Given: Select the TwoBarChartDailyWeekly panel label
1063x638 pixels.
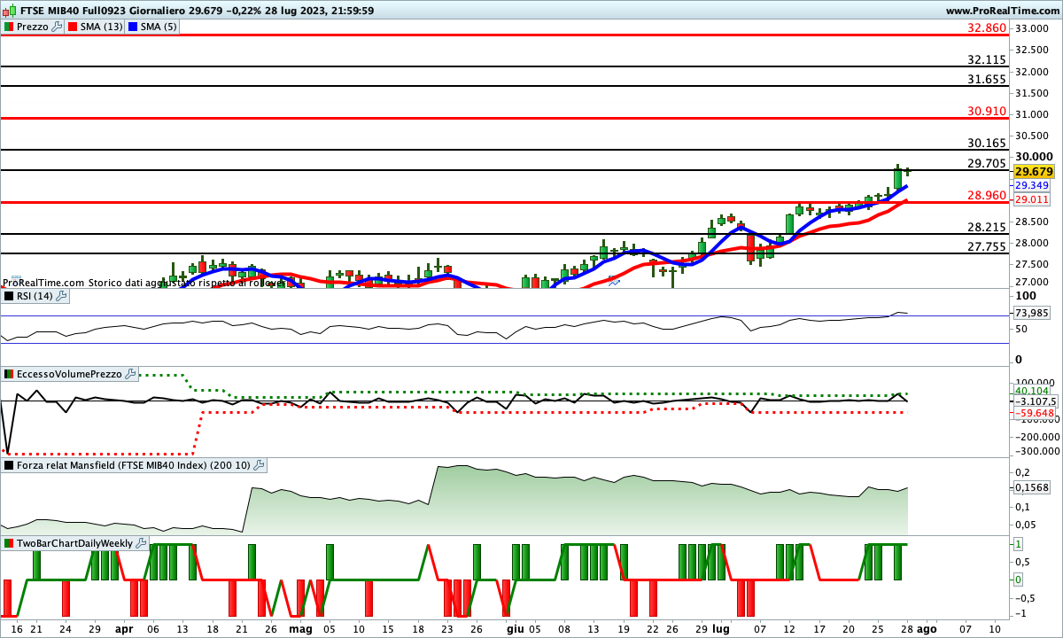Looking at the screenshot, I should [x=75, y=542].
